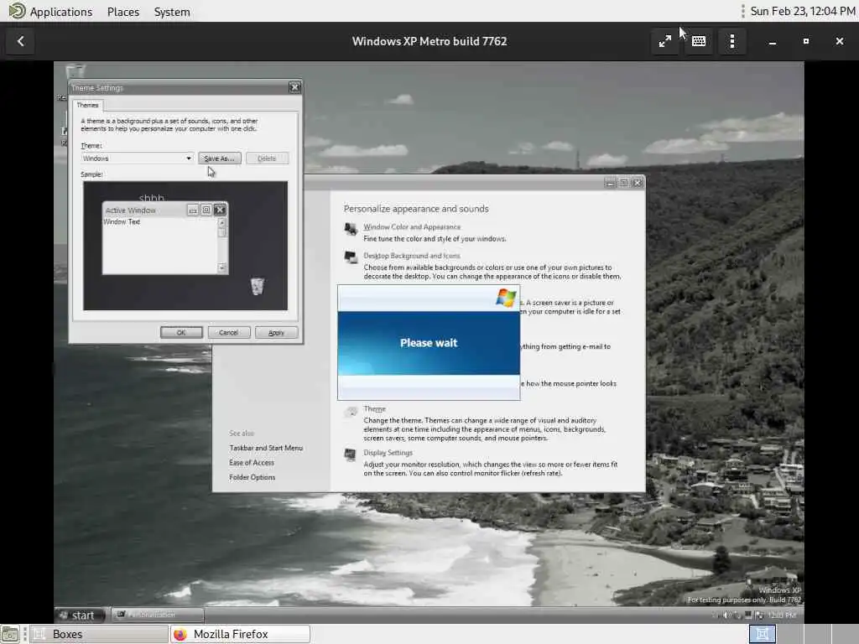Open the System menu
The width and height of the screenshot is (859, 644).
(172, 12)
